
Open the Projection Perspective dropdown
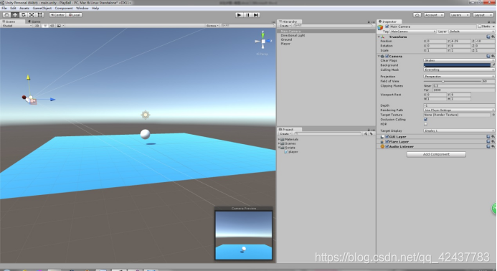459,77
